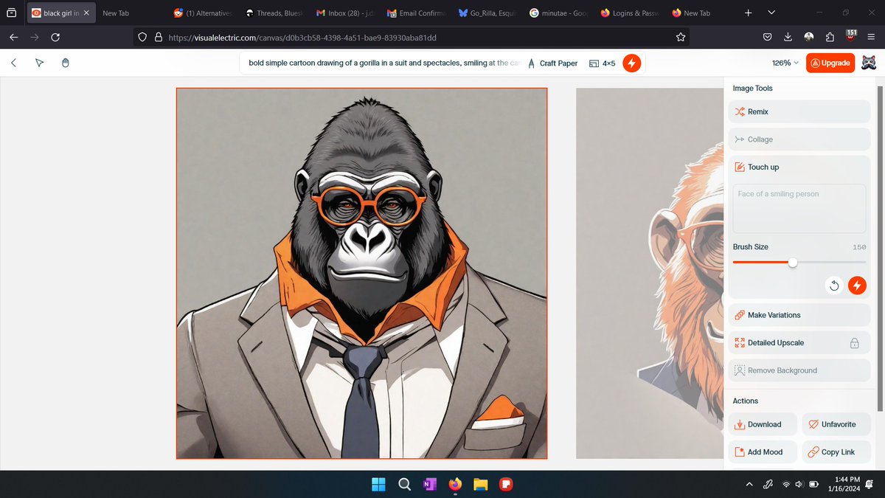Click the Brush Size slider handle
This screenshot has width=885, height=498.
point(793,262)
